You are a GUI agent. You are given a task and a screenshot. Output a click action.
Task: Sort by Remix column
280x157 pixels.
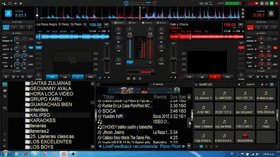pos(160,97)
